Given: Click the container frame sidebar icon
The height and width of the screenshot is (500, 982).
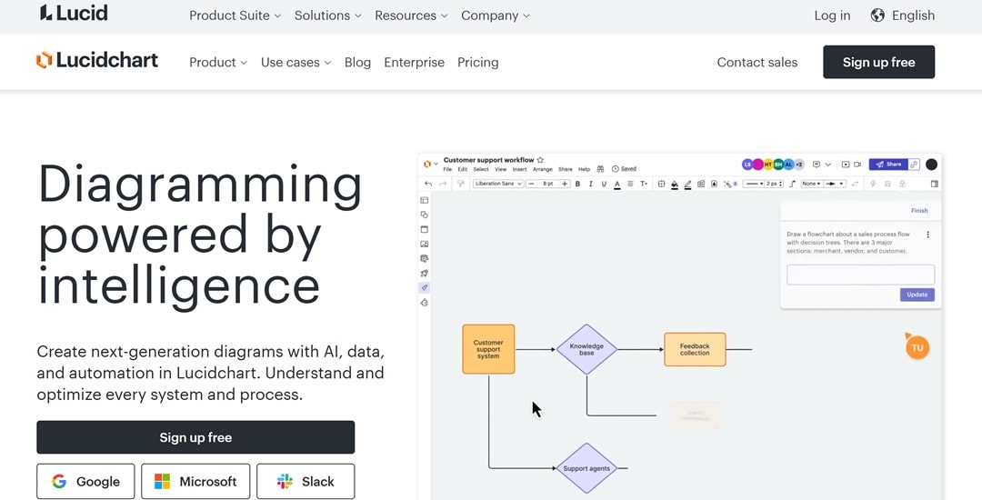Looking at the screenshot, I should (425, 230).
